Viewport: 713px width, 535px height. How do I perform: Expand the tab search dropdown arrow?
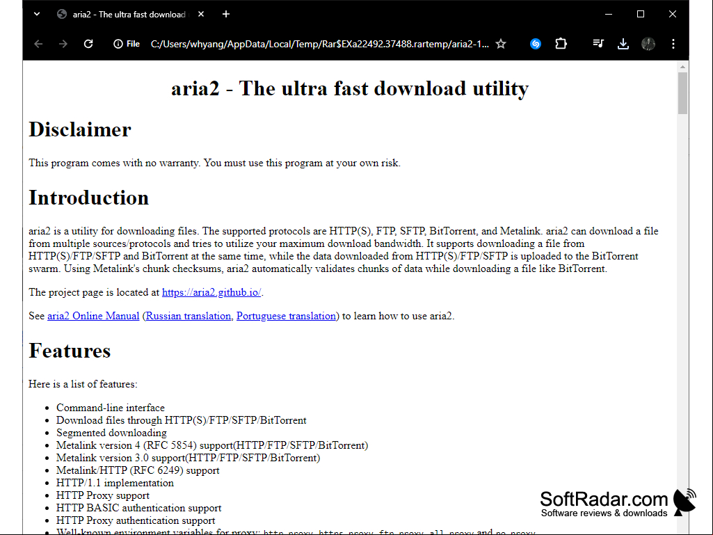[x=37, y=14]
